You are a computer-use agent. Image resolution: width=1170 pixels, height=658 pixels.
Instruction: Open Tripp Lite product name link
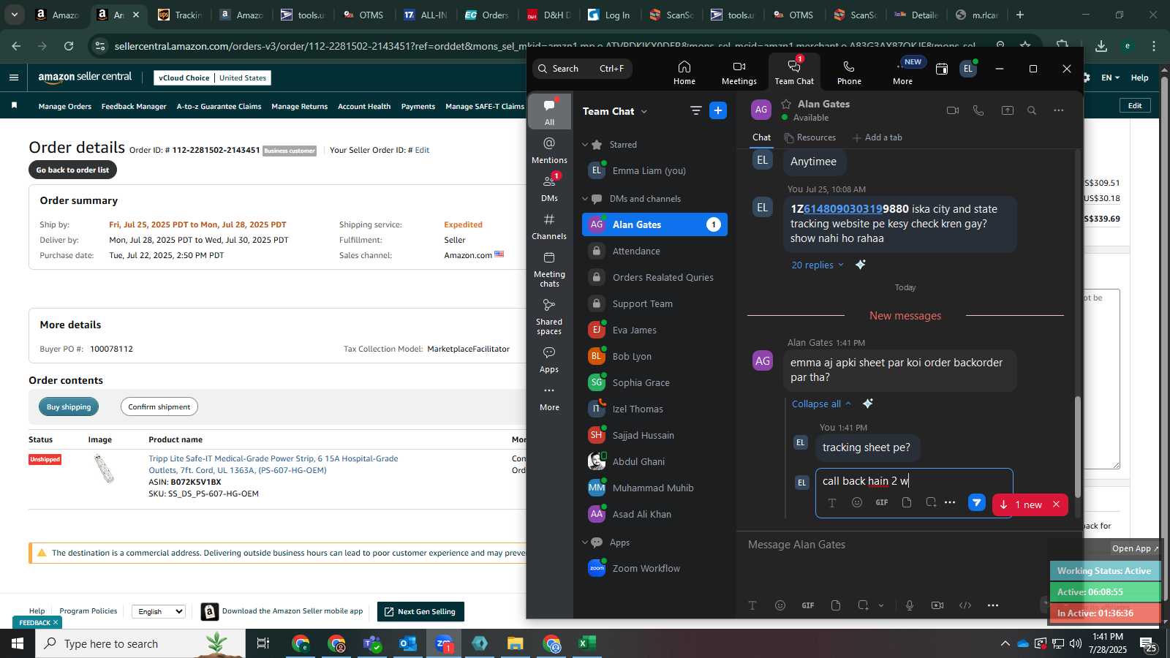point(273,464)
